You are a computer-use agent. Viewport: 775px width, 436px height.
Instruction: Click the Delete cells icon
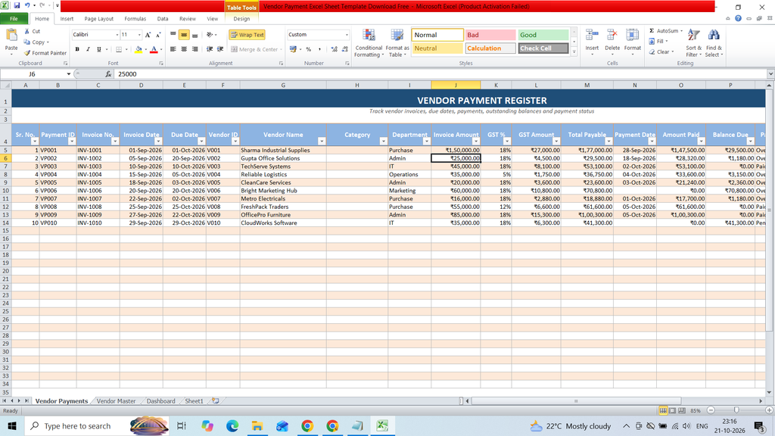pos(612,36)
